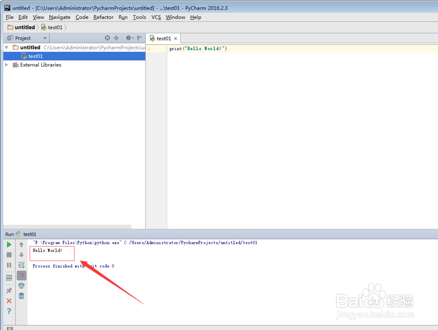Click the Print console output icon
Image resolution: width=438 pixels, height=330 pixels.
pyautogui.click(x=21, y=285)
